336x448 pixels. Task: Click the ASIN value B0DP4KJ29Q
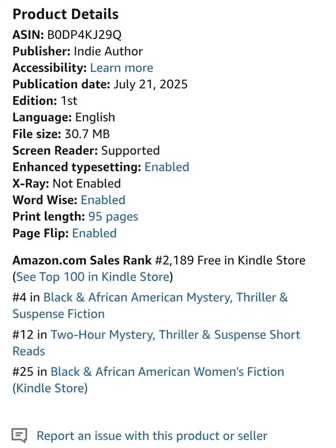point(85,35)
